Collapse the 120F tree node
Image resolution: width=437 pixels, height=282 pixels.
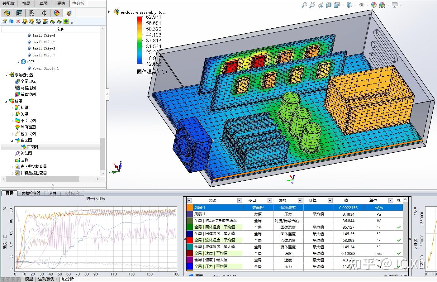point(18,62)
